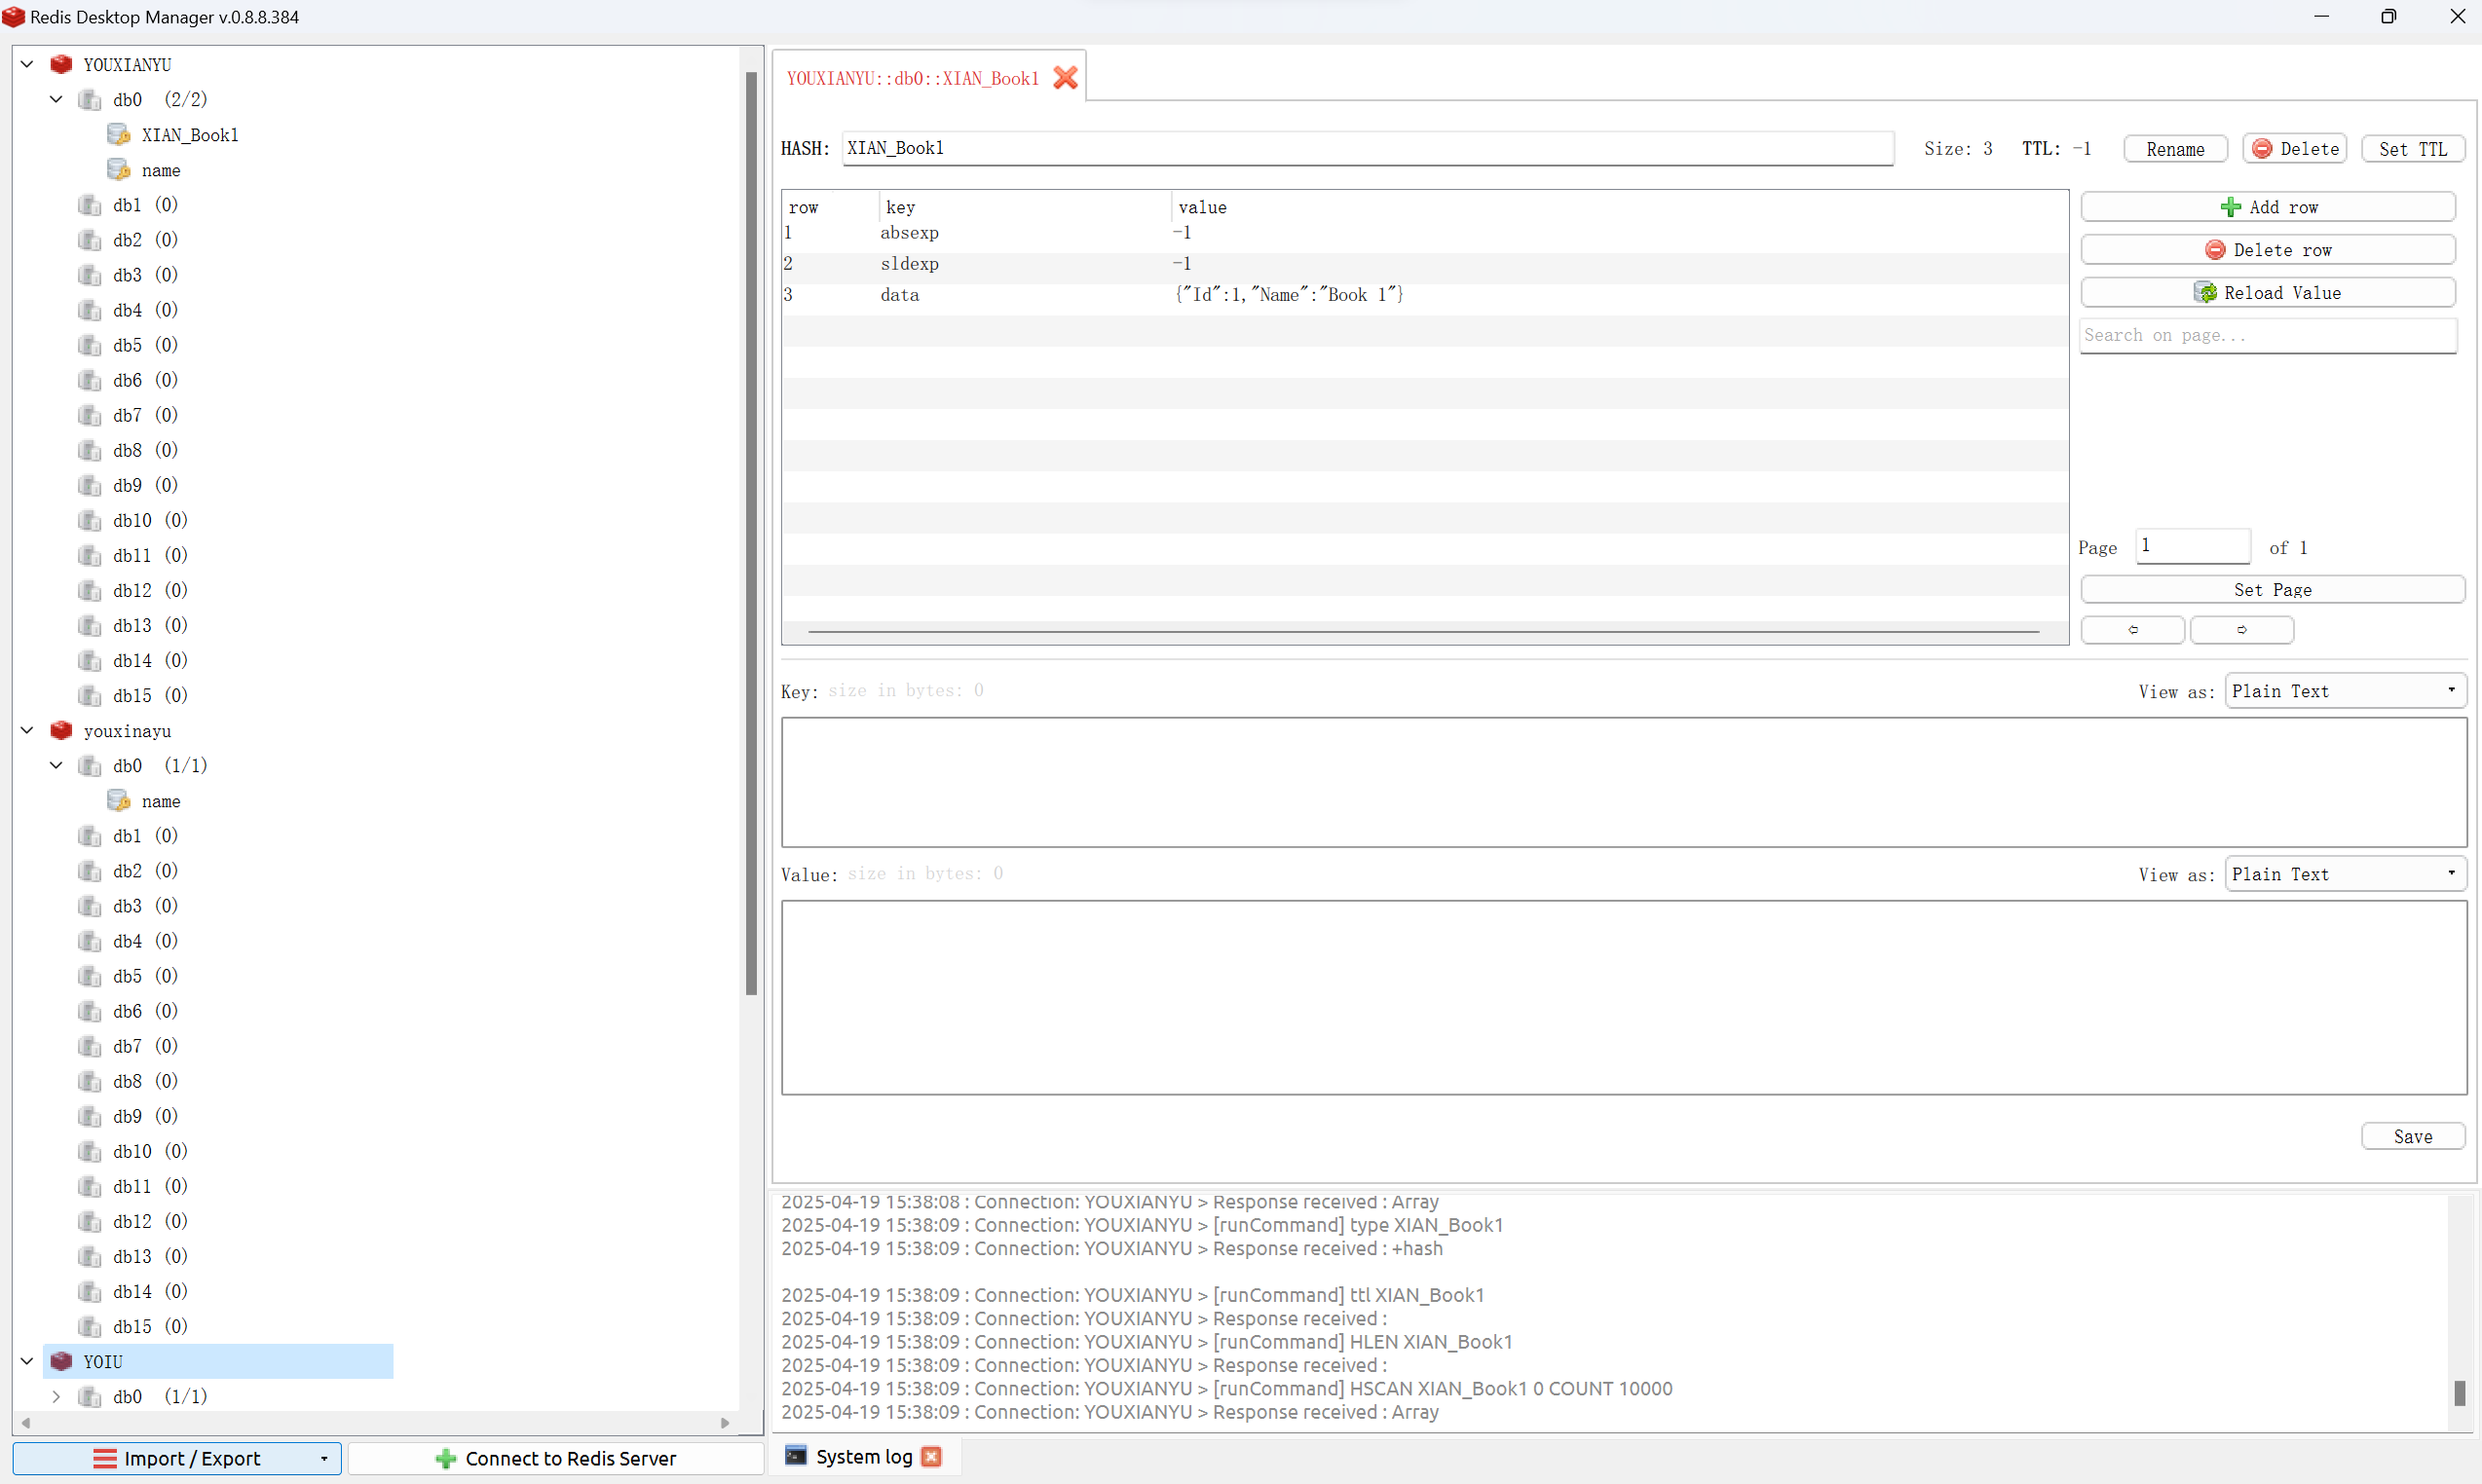The width and height of the screenshot is (2482, 1484).
Task: Select the System log tab
Action: click(x=863, y=1456)
